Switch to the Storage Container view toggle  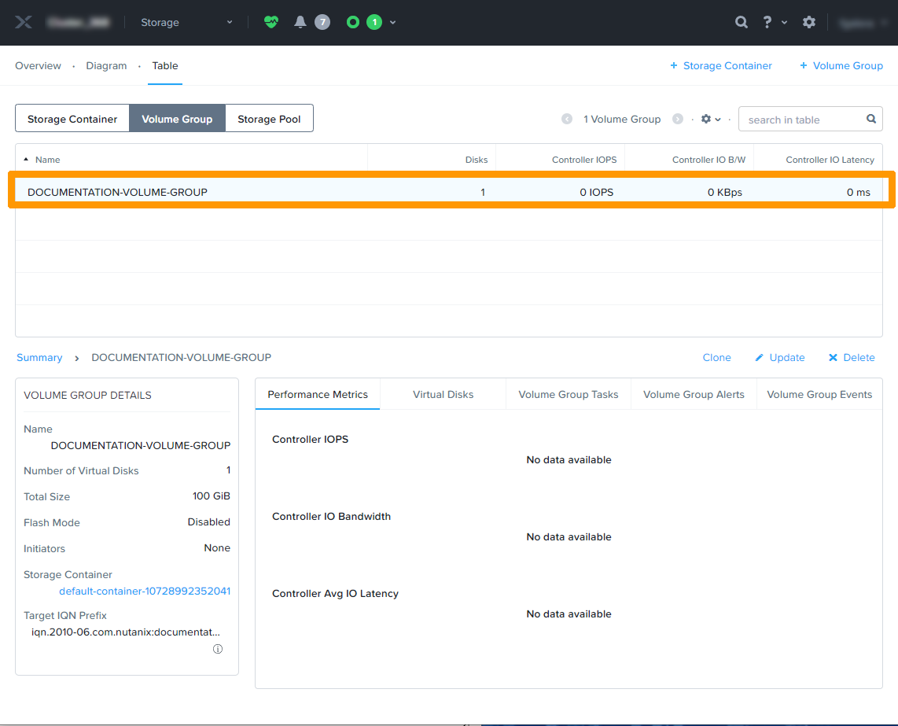coord(72,118)
